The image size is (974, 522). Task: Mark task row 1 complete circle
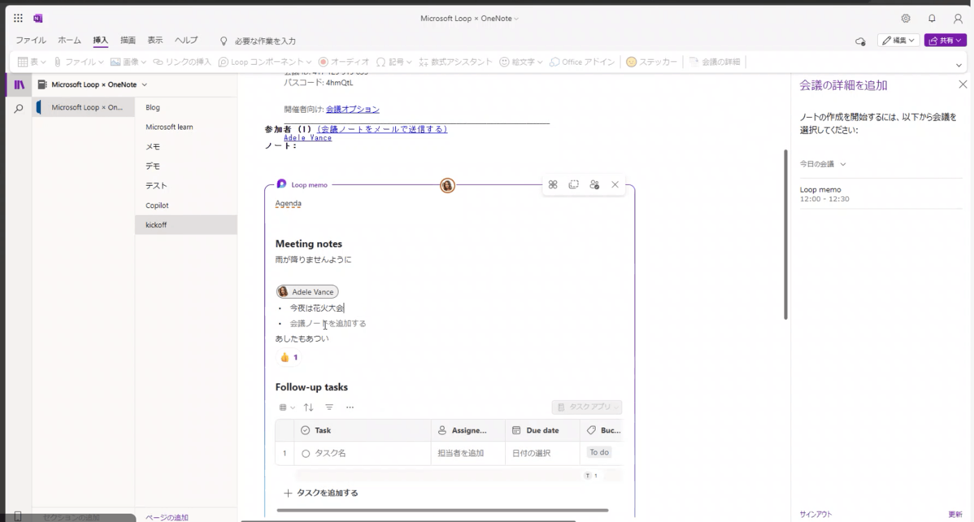(x=305, y=453)
